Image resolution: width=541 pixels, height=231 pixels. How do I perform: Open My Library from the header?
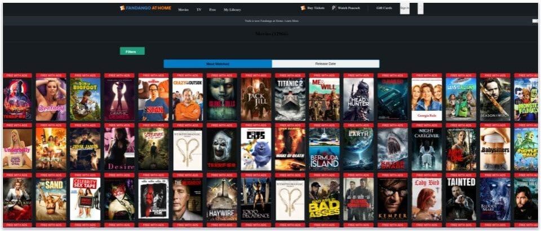[232, 10]
